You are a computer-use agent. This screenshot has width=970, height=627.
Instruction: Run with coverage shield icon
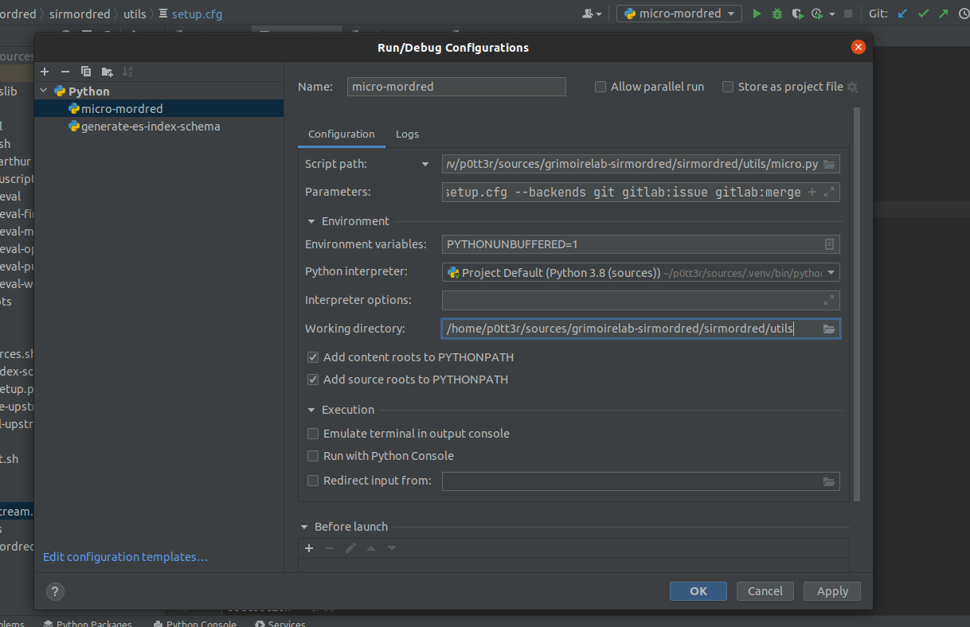coord(796,14)
